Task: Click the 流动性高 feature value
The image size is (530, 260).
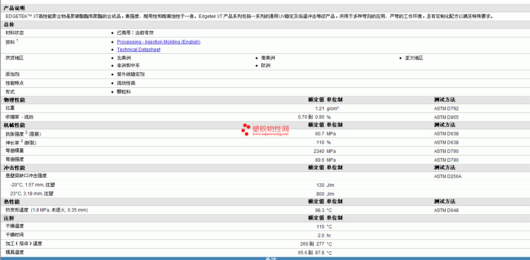Action: tap(126, 83)
